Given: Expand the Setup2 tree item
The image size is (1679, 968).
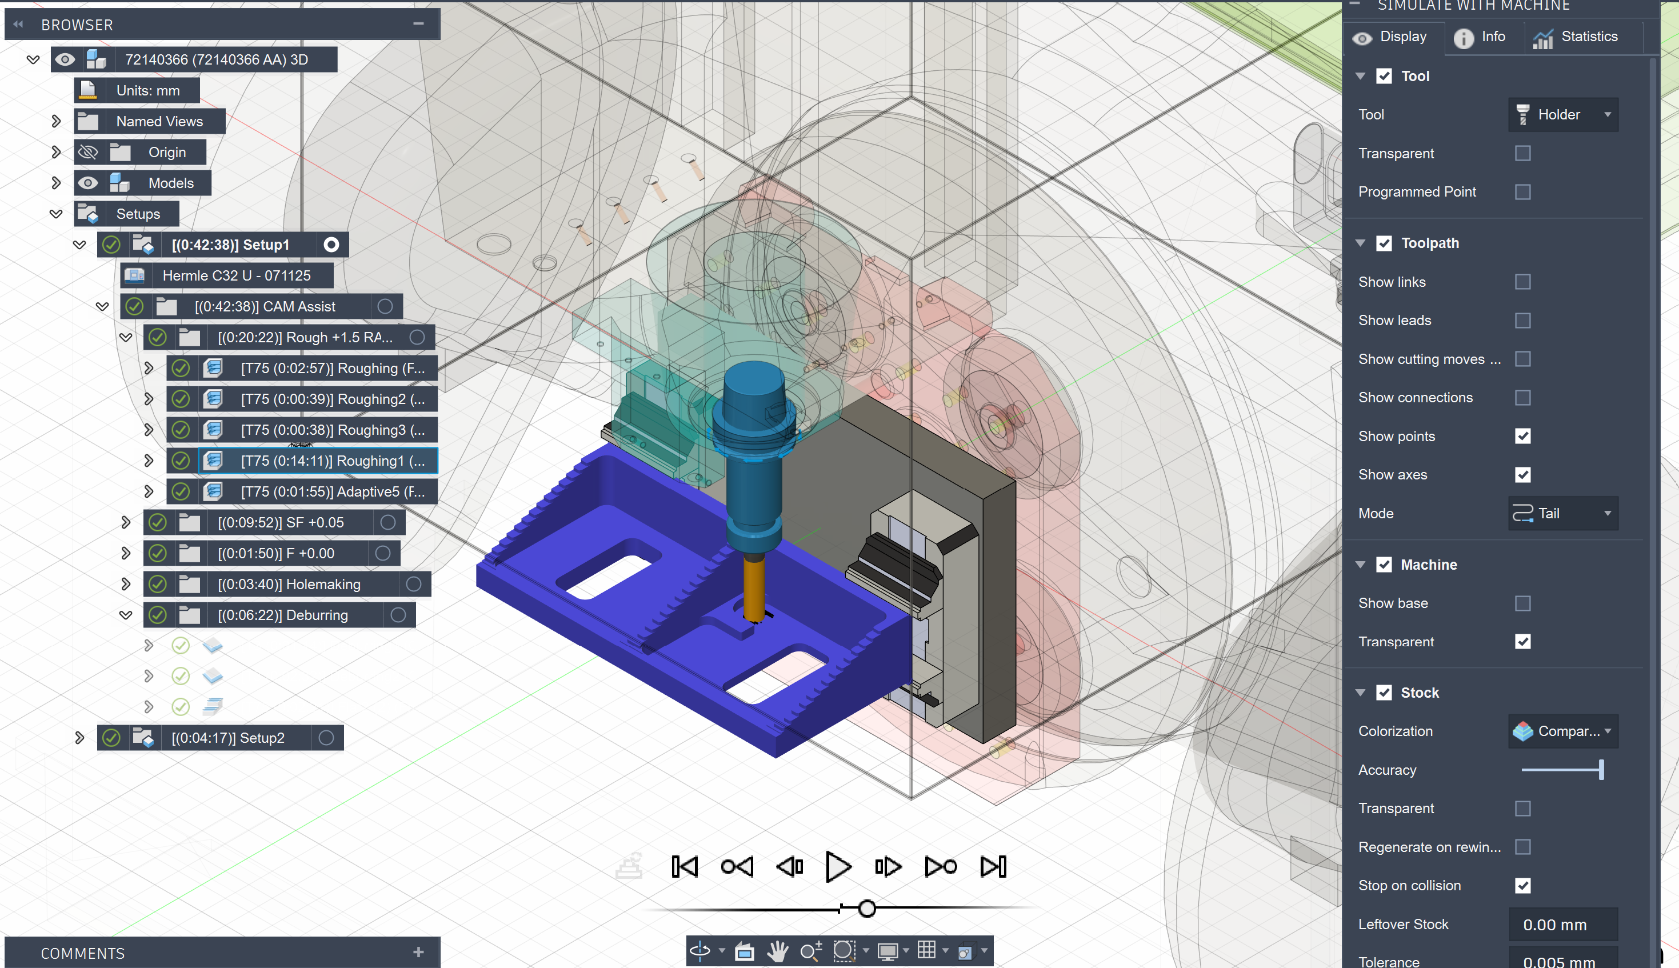Looking at the screenshot, I should coord(80,737).
